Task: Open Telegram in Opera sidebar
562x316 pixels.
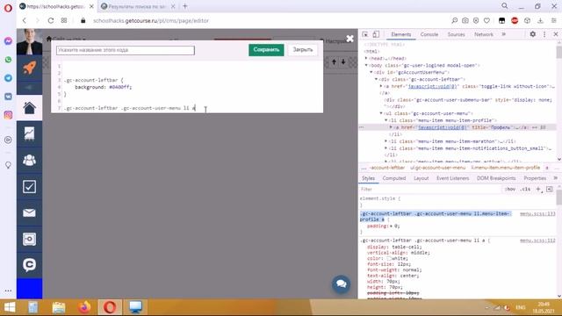Action: tap(8, 78)
